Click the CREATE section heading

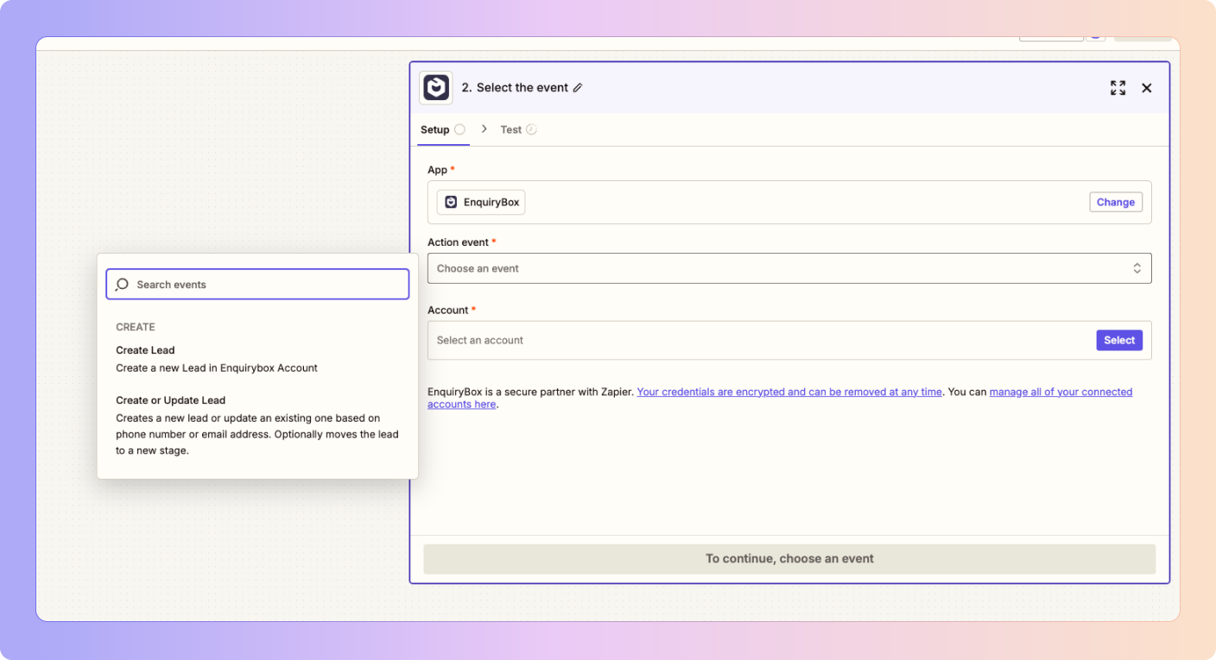pyautogui.click(x=136, y=327)
